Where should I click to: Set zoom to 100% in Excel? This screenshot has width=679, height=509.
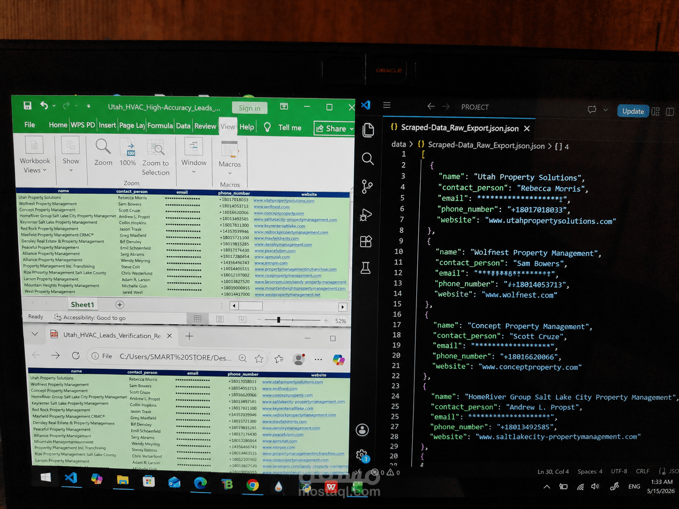128,152
